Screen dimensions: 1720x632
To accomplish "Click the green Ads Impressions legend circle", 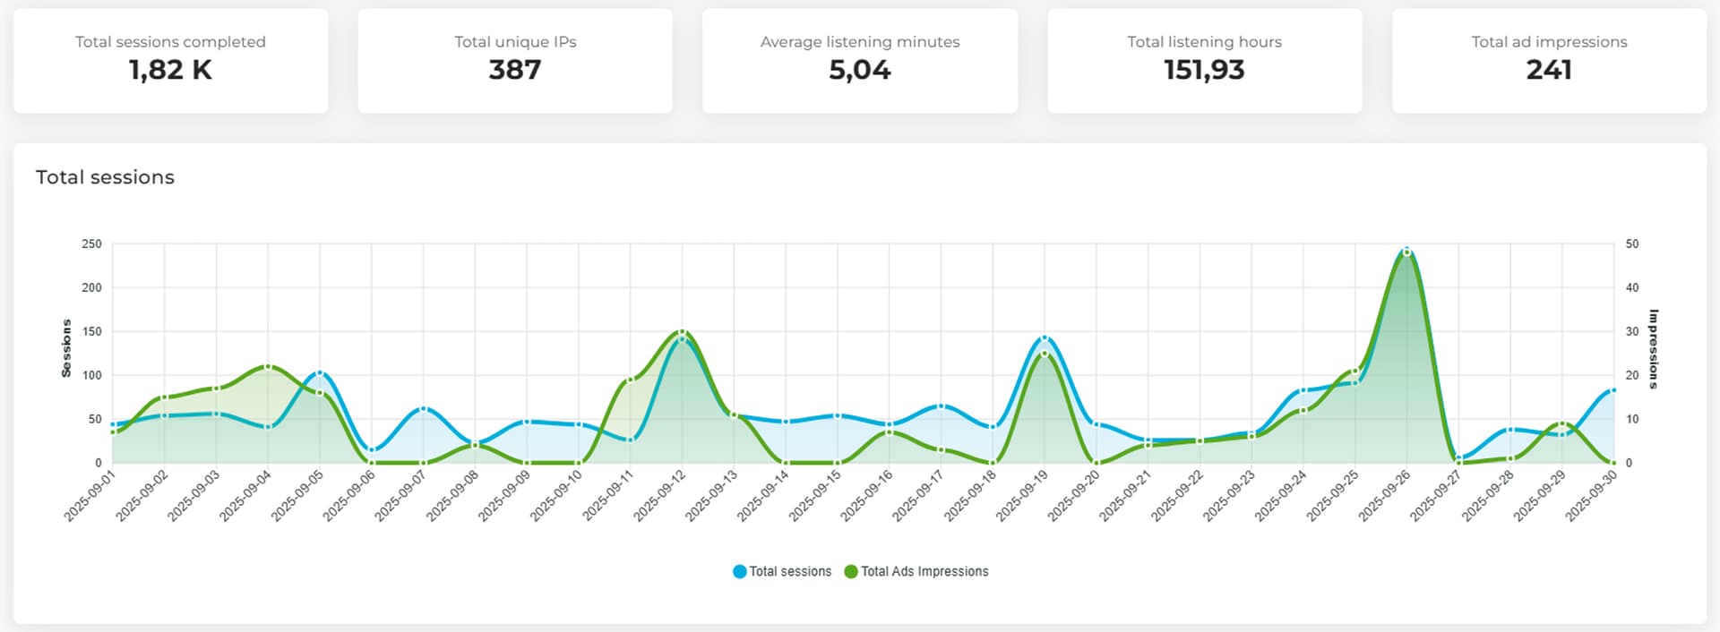I will 851,571.
